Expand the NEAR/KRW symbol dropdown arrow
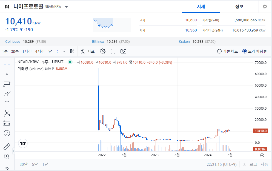Image resolution: width=272 pixels, height=171 pixels. 66,7
